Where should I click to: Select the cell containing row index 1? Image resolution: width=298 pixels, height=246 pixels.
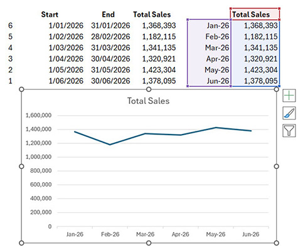click(10, 81)
